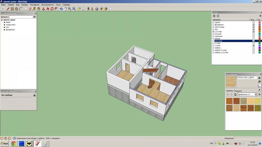The image size is (262, 147).
Task: Select the Rectangle drawing tool
Action: (12, 9)
